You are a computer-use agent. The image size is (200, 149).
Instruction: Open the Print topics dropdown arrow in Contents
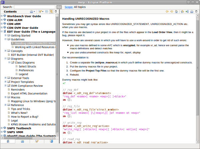[x=34, y=12]
